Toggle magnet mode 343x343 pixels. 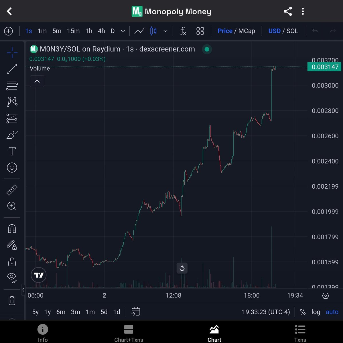[12, 229]
